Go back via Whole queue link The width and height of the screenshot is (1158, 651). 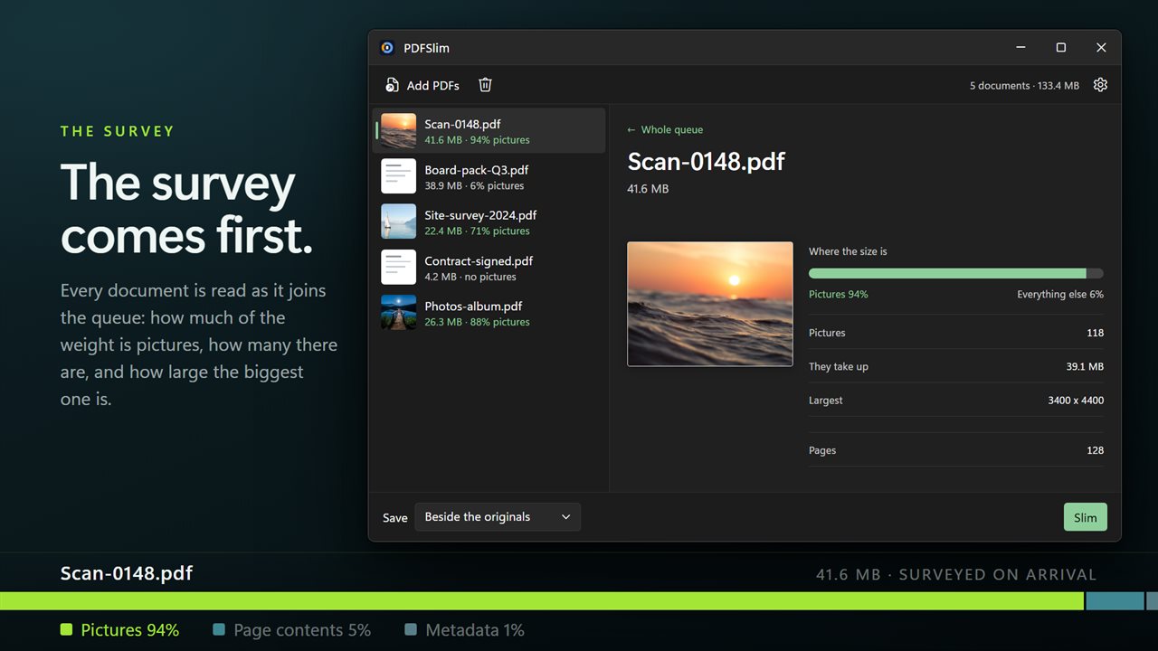(x=665, y=130)
